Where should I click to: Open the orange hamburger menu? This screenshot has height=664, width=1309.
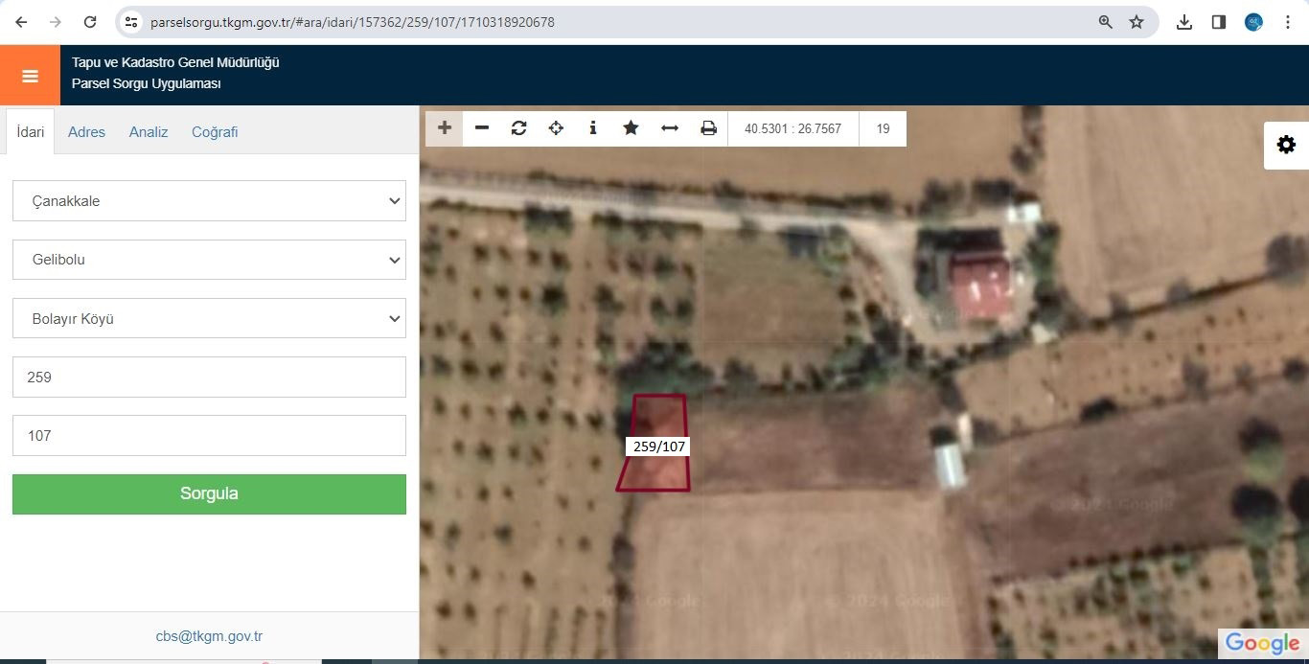pyautogui.click(x=30, y=76)
